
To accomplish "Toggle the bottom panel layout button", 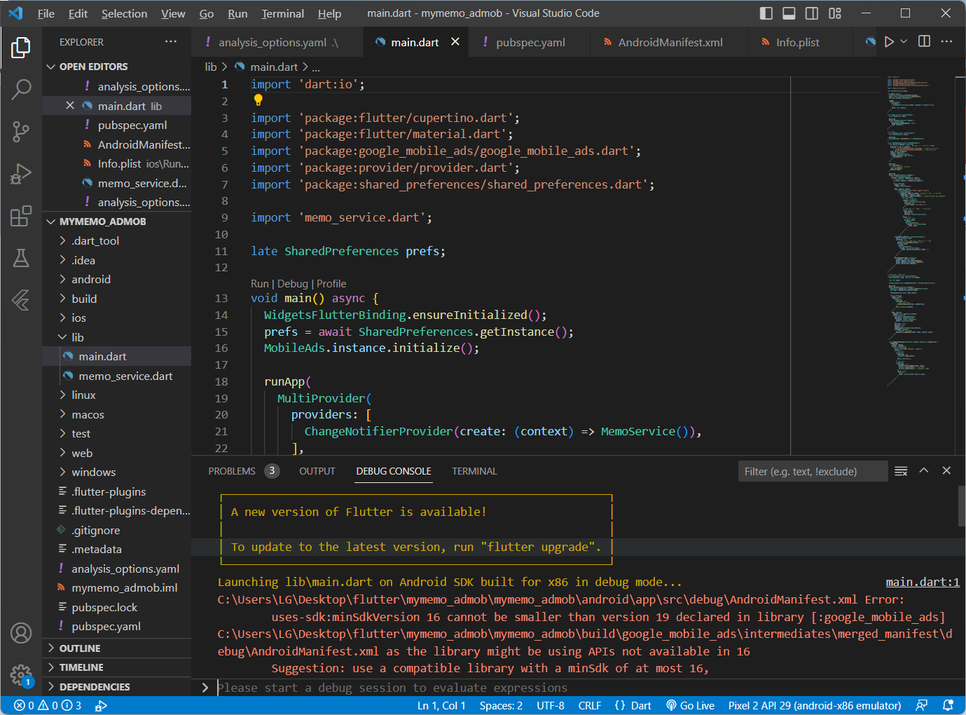I will [x=789, y=13].
